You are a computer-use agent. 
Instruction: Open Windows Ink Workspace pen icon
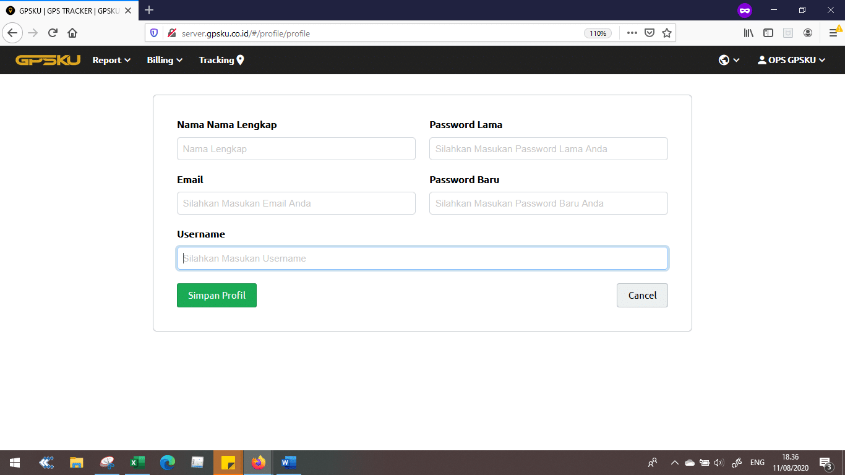click(737, 463)
